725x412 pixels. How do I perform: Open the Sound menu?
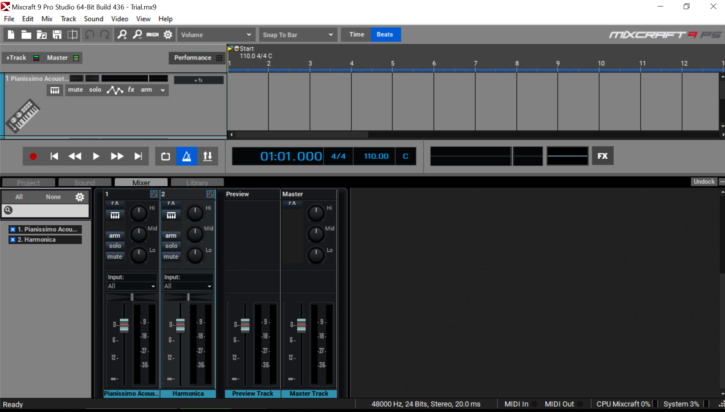[94, 19]
